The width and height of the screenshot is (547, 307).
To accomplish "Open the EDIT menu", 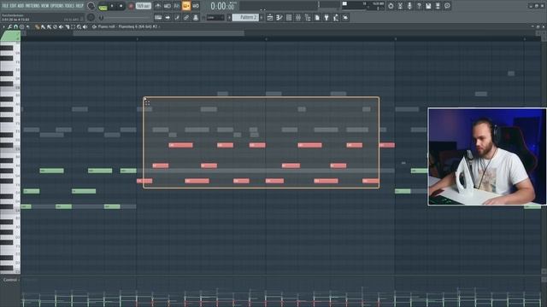I will click(13, 6).
